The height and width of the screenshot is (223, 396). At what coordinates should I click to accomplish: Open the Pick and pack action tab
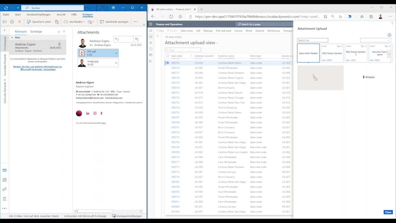(223, 31)
